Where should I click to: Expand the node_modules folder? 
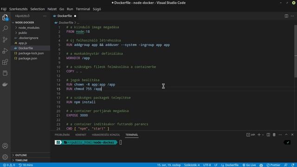click(29, 28)
